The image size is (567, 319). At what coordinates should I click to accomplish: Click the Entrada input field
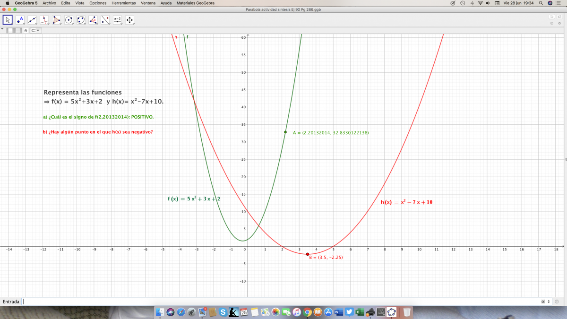(x=279, y=302)
